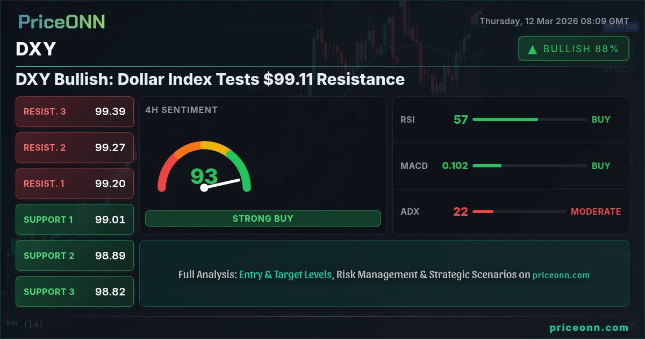The width and height of the screenshot is (645, 339).
Task: Click the 4H SENTIMENT label
Action: (x=182, y=110)
